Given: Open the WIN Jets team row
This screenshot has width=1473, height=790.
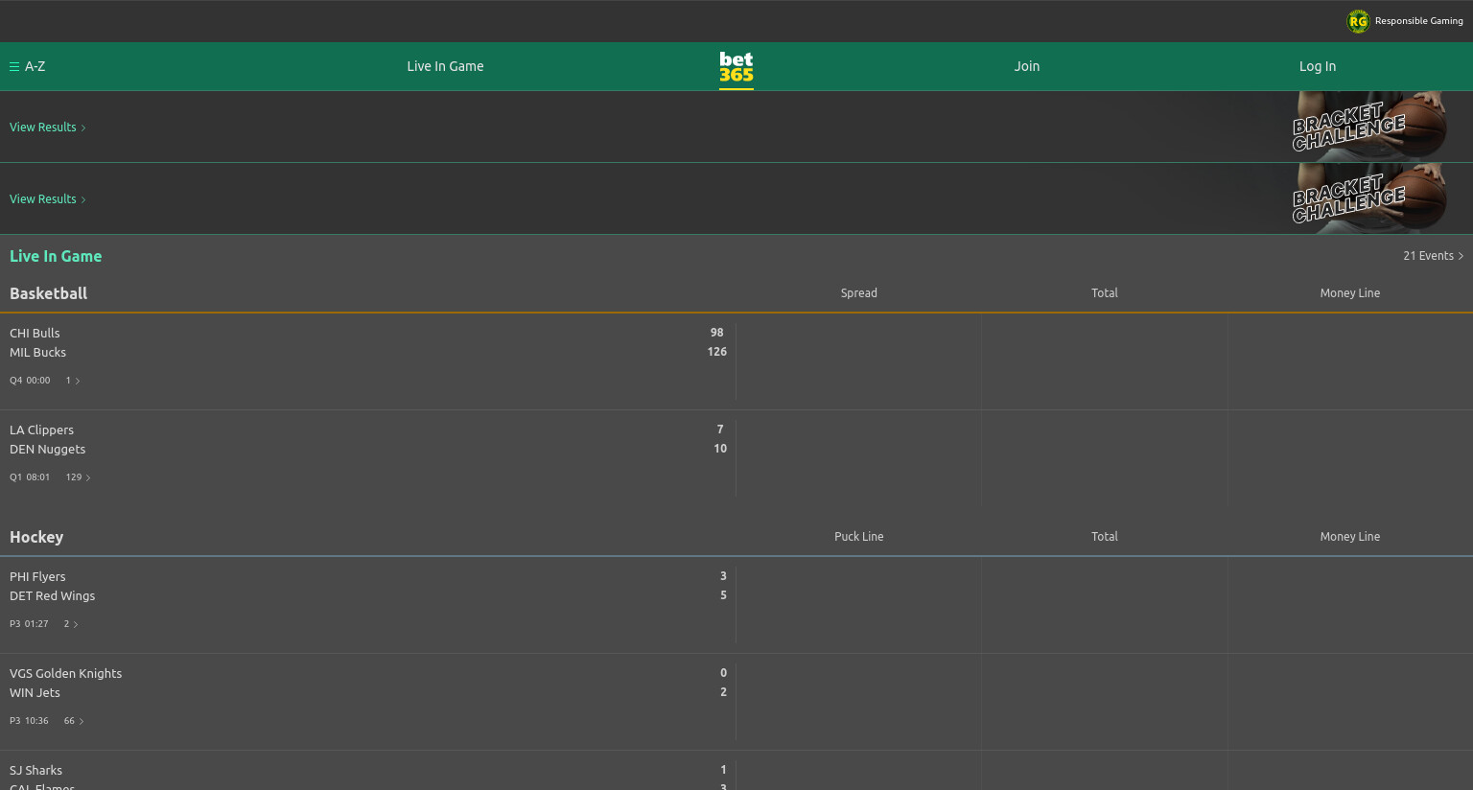Looking at the screenshot, I should click(35, 692).
